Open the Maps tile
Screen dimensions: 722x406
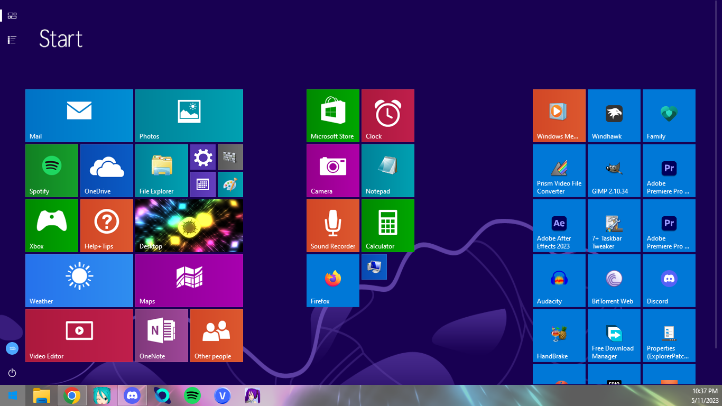(189, 281)
